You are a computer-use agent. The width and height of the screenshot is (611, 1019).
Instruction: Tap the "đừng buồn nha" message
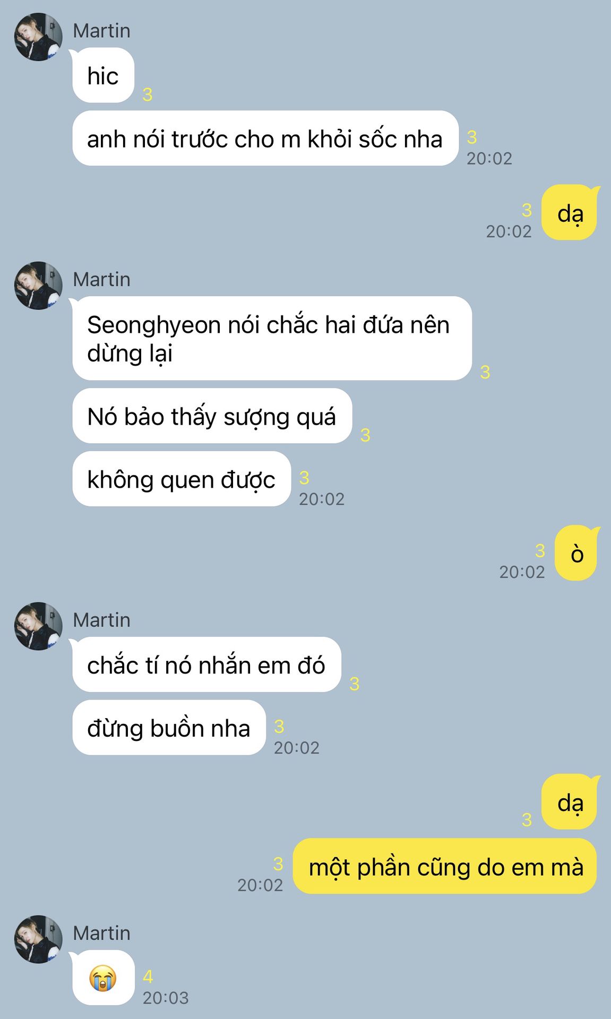click(x=169, y=728)
